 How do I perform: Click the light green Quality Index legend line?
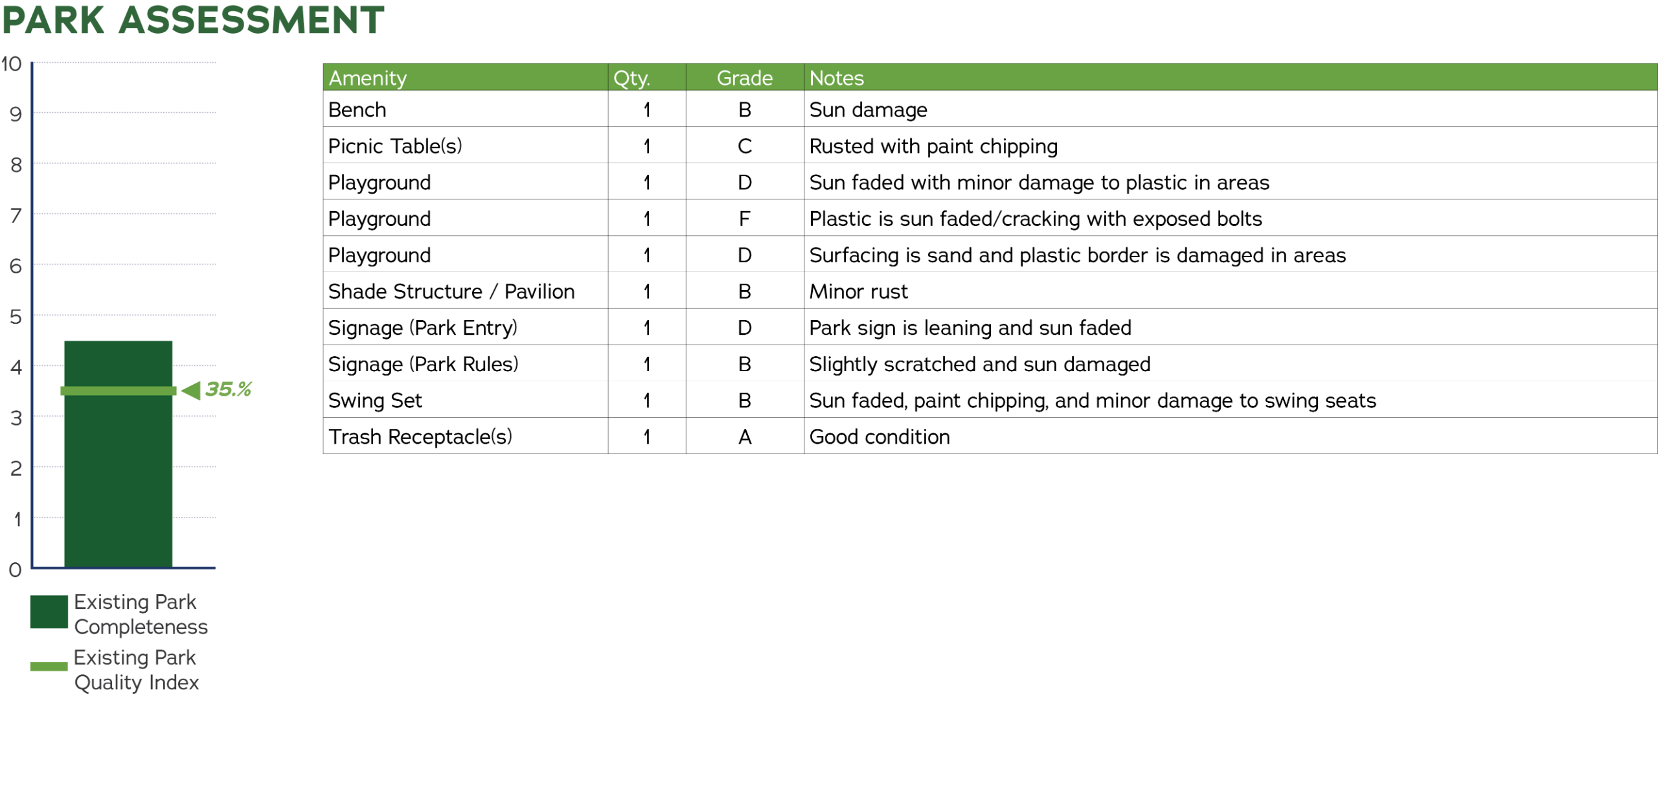pyautogui.click(x=49, y=666)
